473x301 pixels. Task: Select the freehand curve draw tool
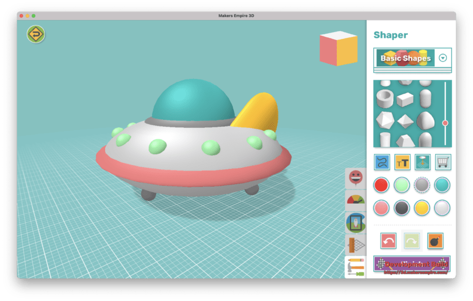pyautogui.click(x=382, y=162)
